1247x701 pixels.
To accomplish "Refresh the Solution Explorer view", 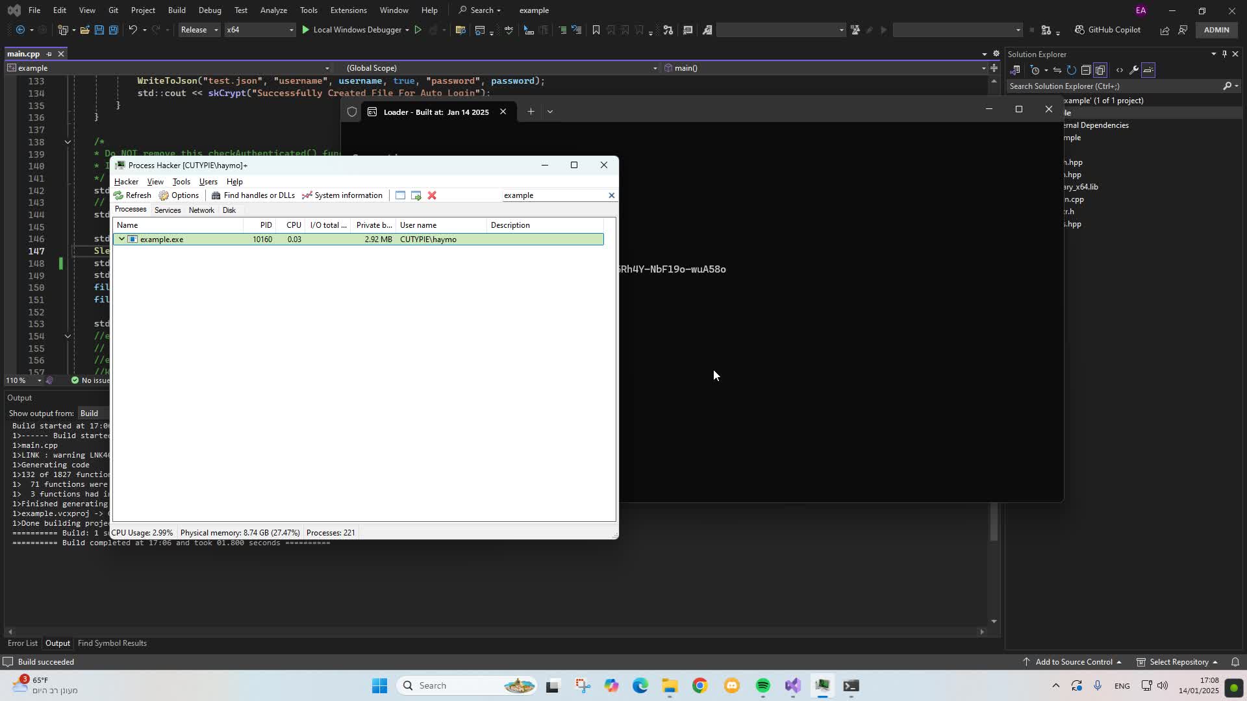I will tap(1073, 70).
